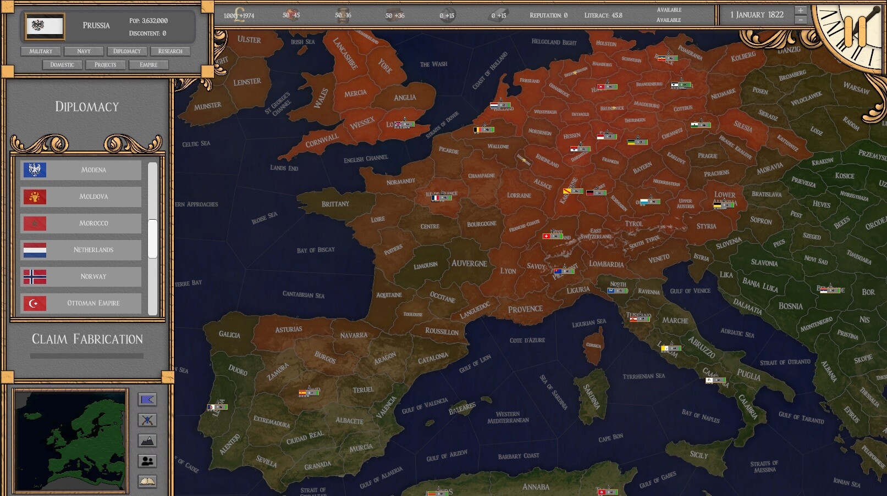Image resolution: width=887 pixels, height=496 pixels.
Task: Decrease game speed with minus button
Action: [x=801, y=20]
